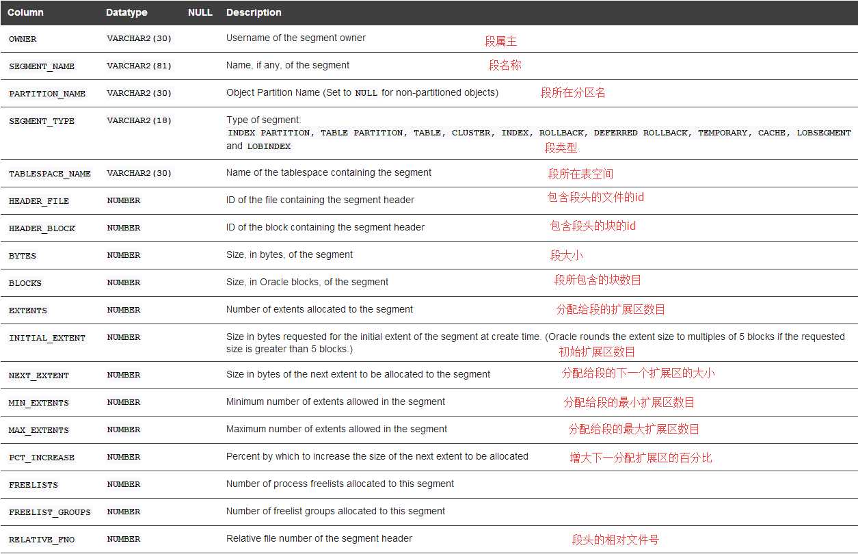Select the PCT_INCREASE column name
The height and width of the screenshot is (554, 858).
(x=42, y=458)
